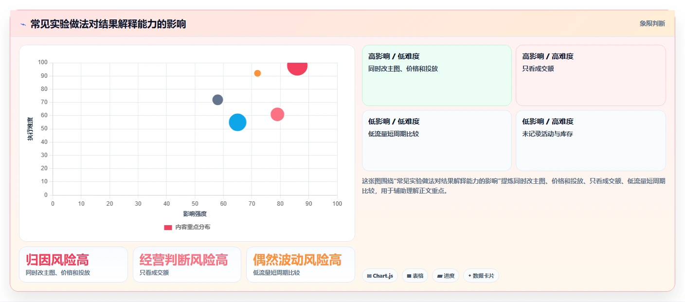Open the 高影响 / 高难度 quadrant card

coord(591,75)
